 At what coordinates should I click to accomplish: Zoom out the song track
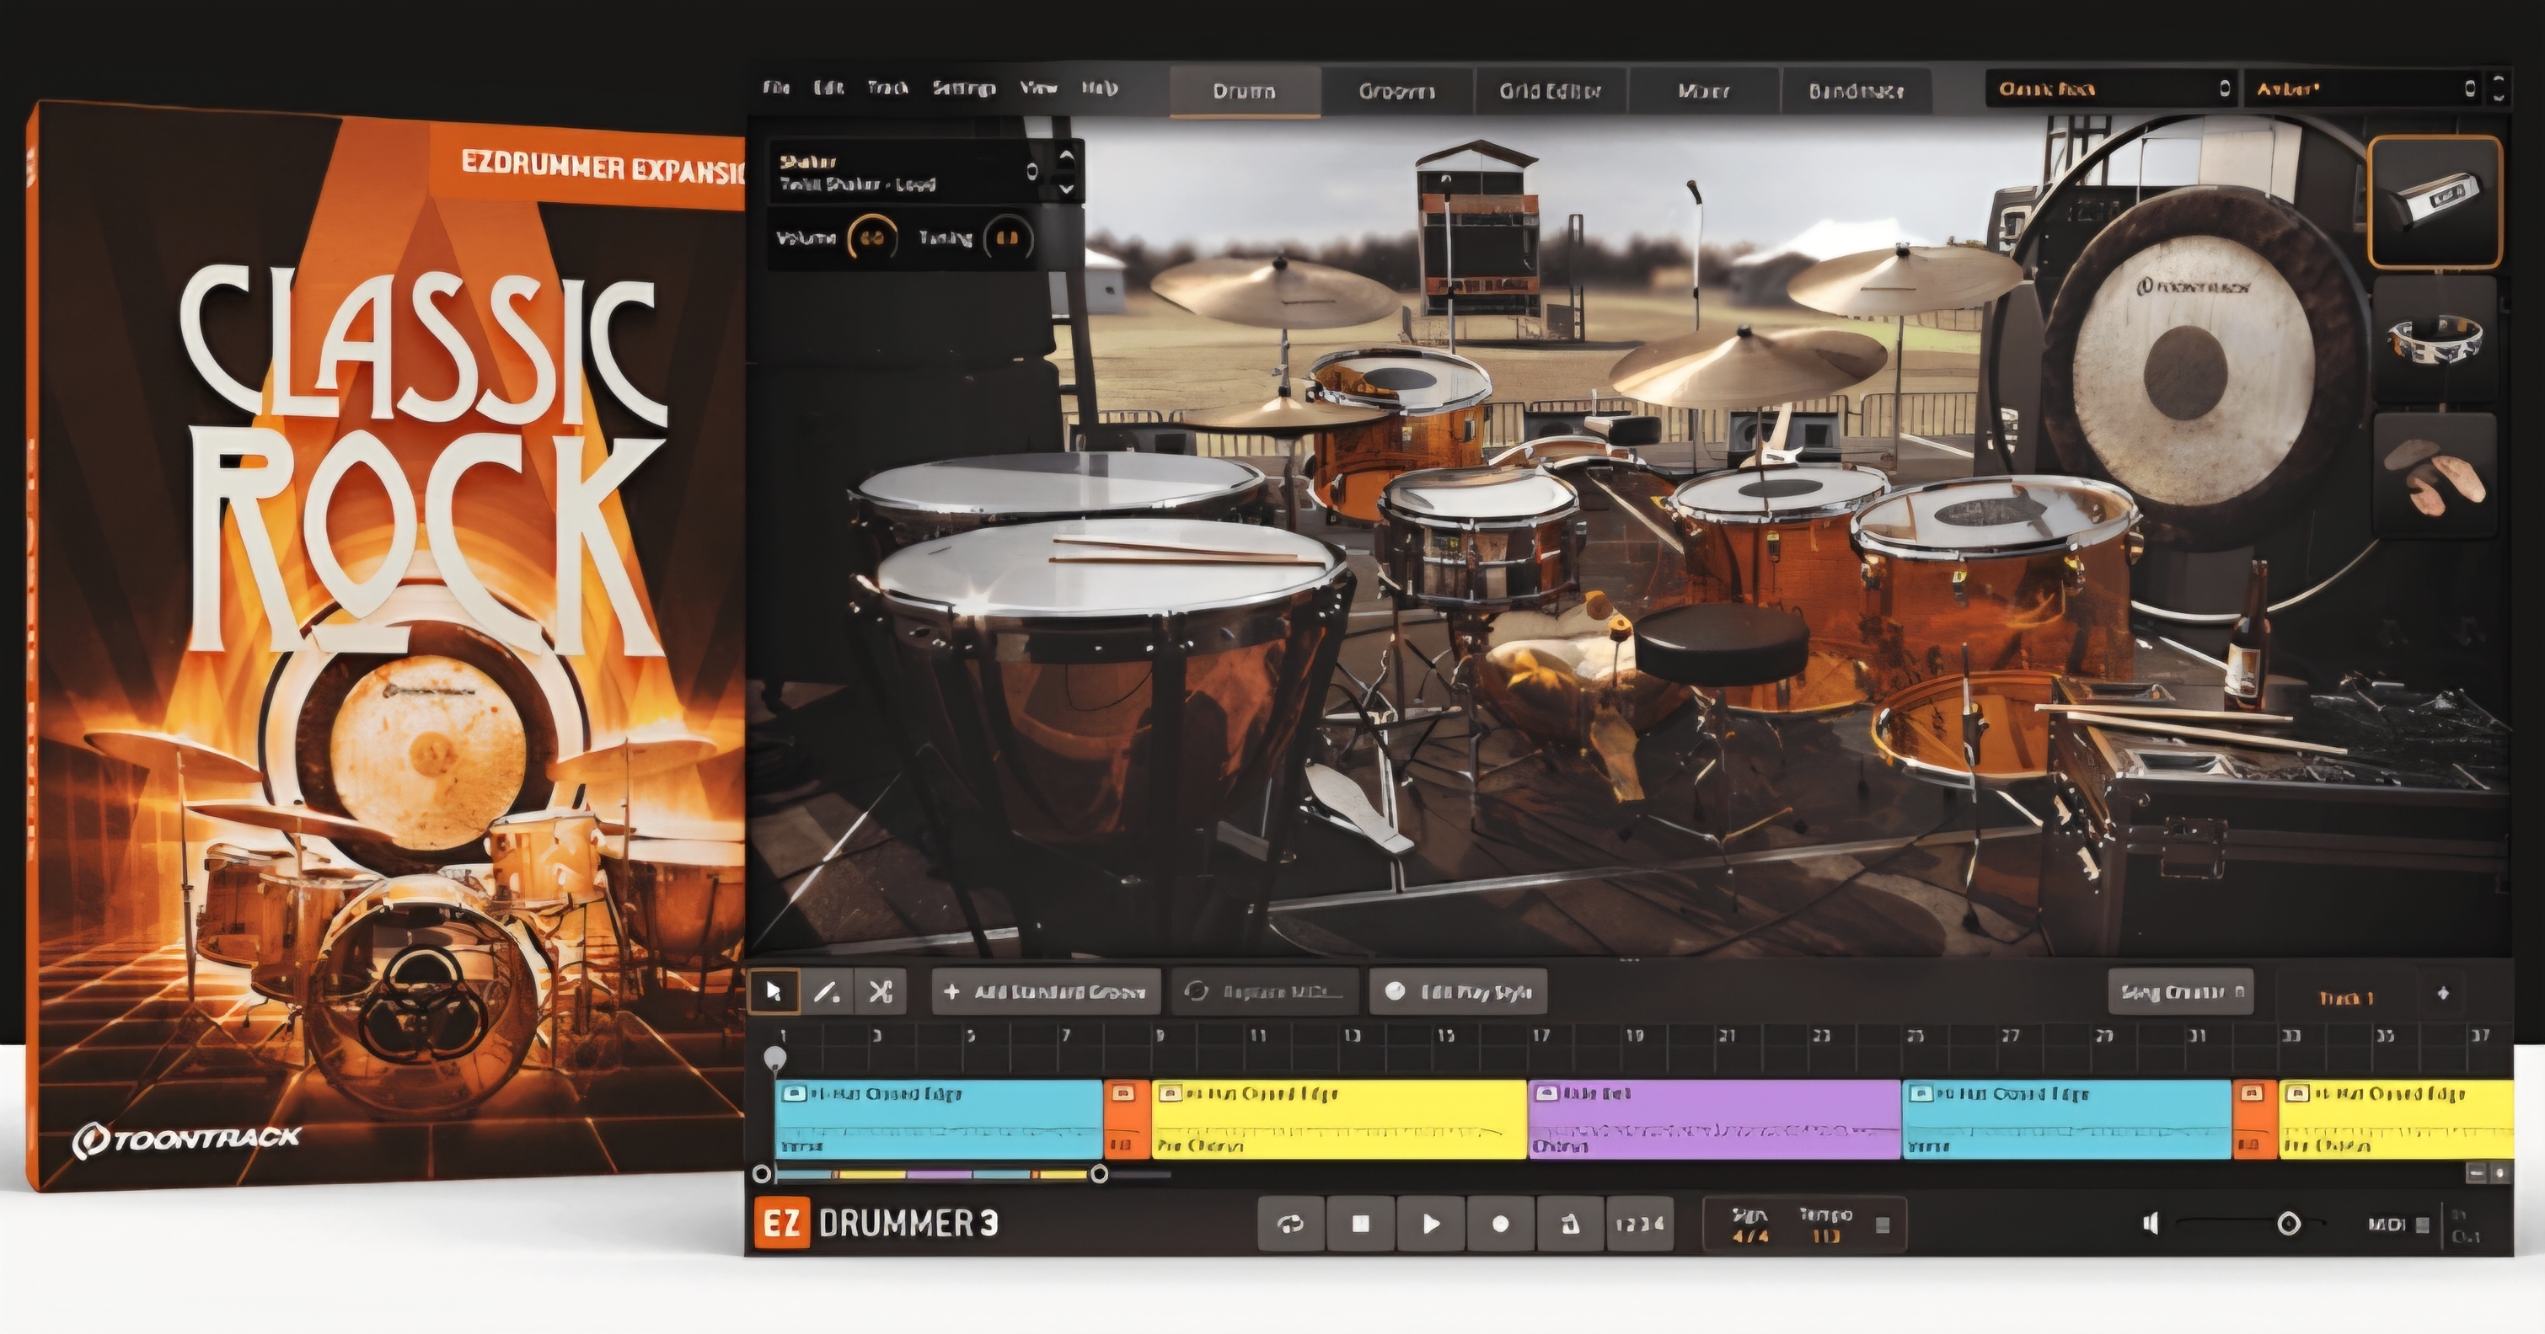(2477, 1173)
